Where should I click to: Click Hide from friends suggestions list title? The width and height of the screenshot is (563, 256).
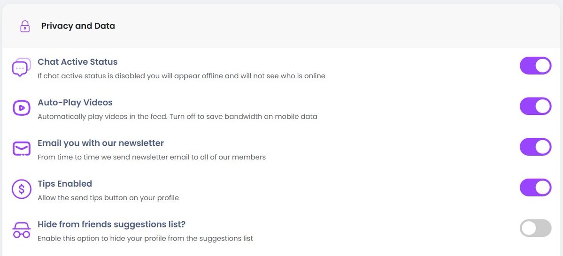[112, 224]
